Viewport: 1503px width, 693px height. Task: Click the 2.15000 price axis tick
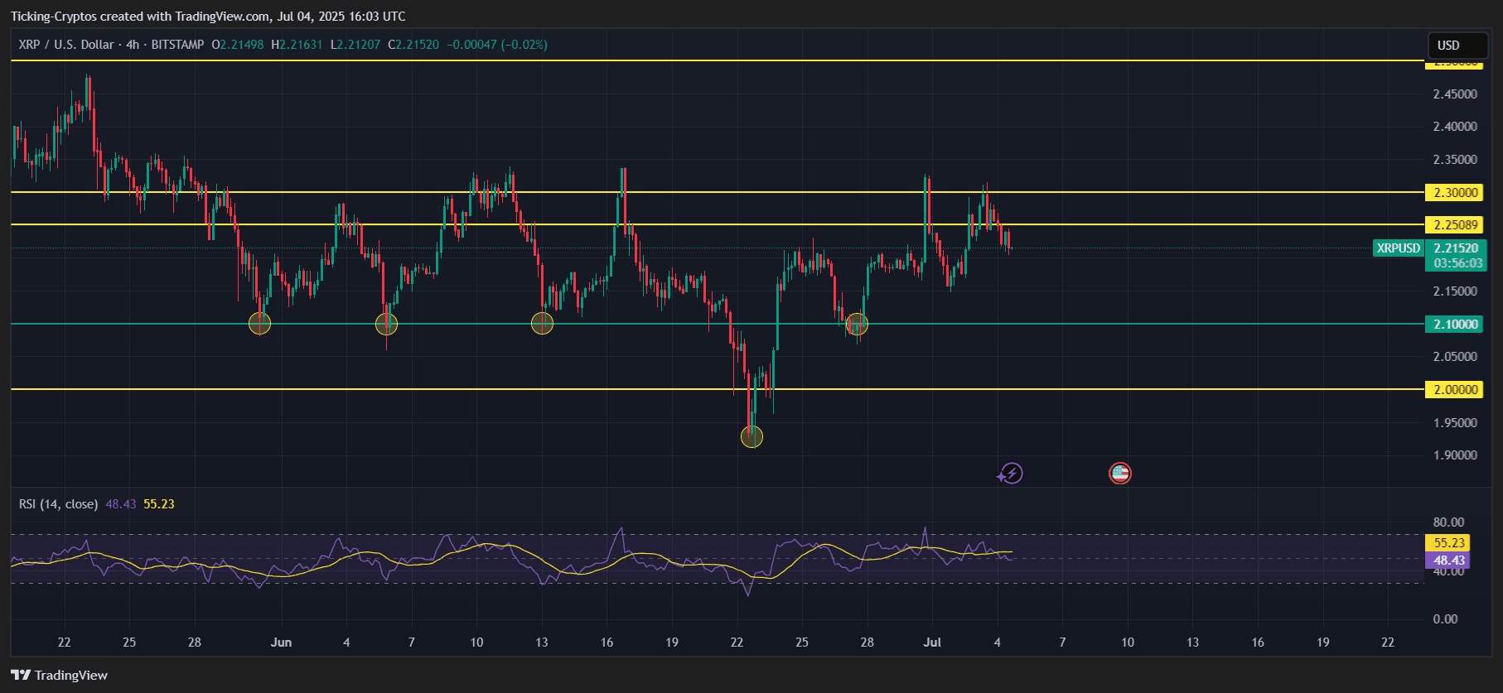(x=1455, y=291)
